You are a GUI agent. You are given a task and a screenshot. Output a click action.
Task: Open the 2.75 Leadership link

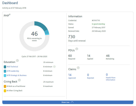13,71
